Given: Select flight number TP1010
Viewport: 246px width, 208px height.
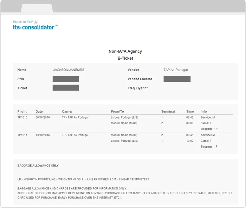Looking at the screenshot, I should pyautogui.click(x=22, y=117).
